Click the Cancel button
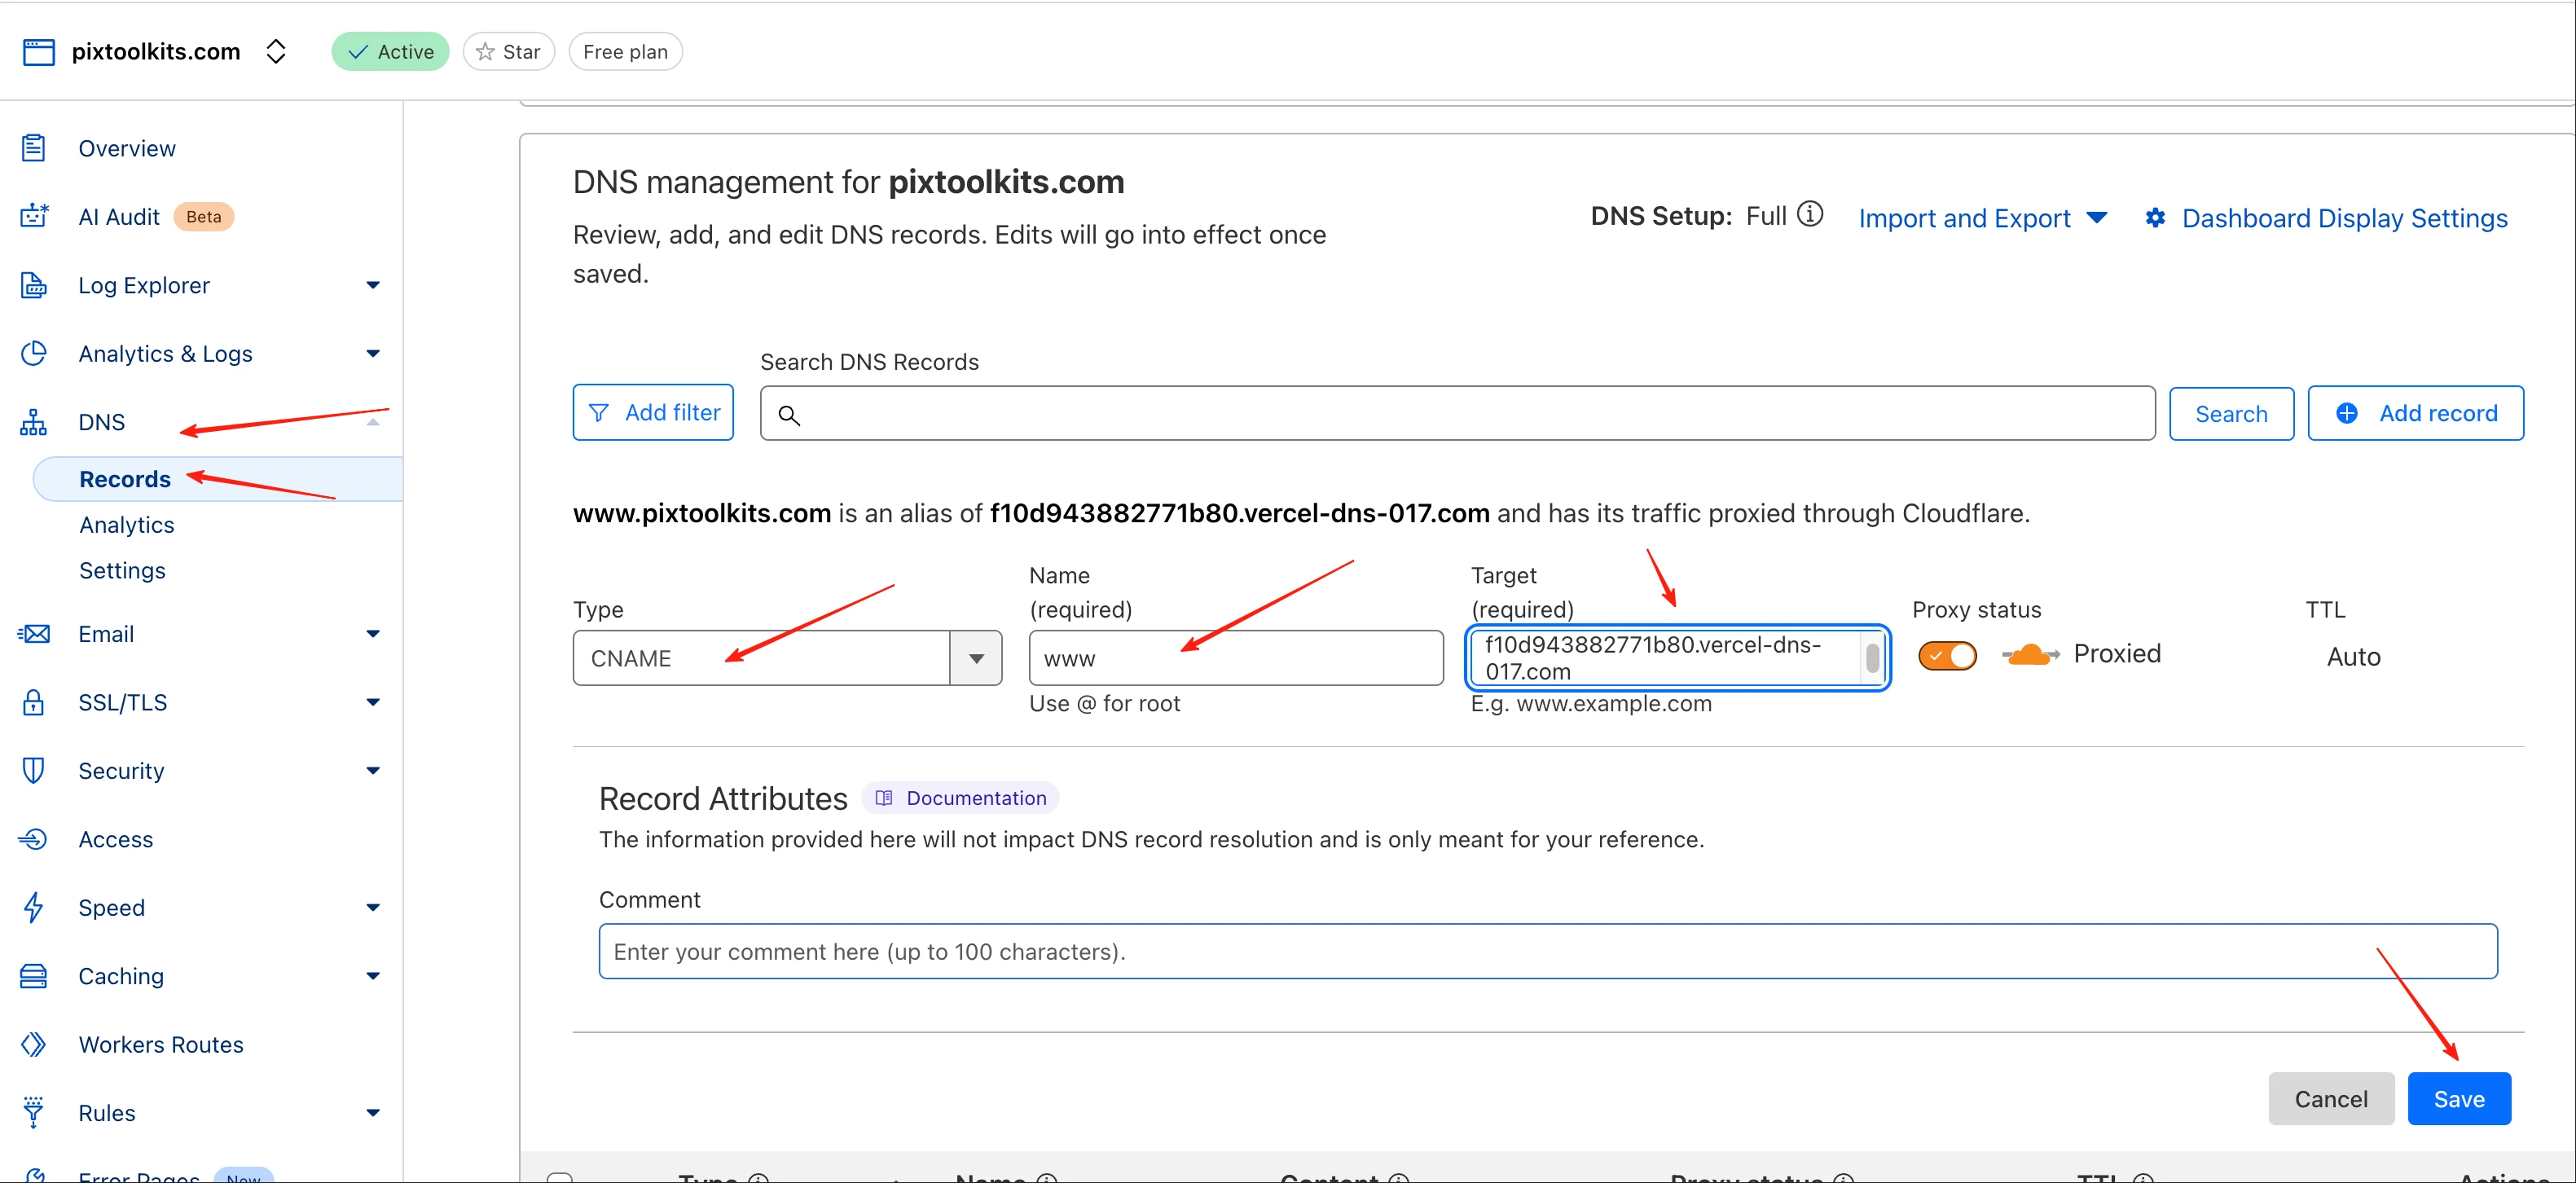Image resolution: width=2576 pixels, height=1183 pixels. [x=2331, y=1099]
